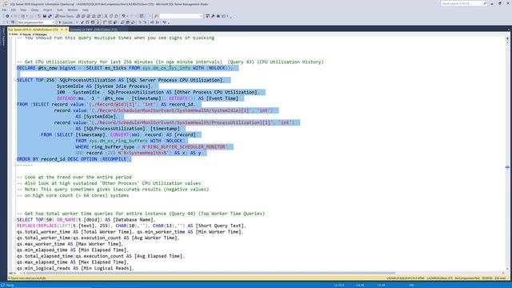
Task: Open the Tools menu
Action: tap(60, 10)
